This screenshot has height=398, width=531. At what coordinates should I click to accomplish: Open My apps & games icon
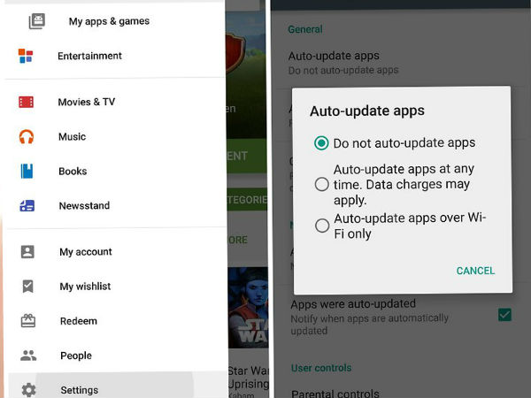(36, 21)
